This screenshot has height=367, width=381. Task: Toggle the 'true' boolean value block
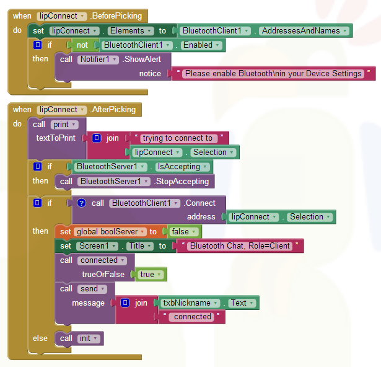[151, 274]
